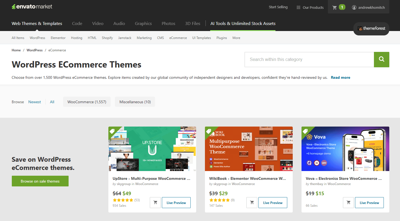Click the Read more link

[x=340, y=77]
